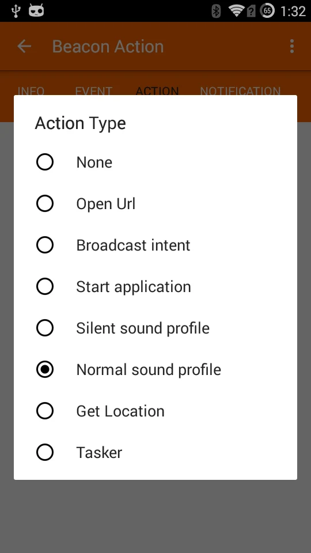
Task: Tap the SIM card unknown icon
Action: pyautogui.click(x=251, y=12)
